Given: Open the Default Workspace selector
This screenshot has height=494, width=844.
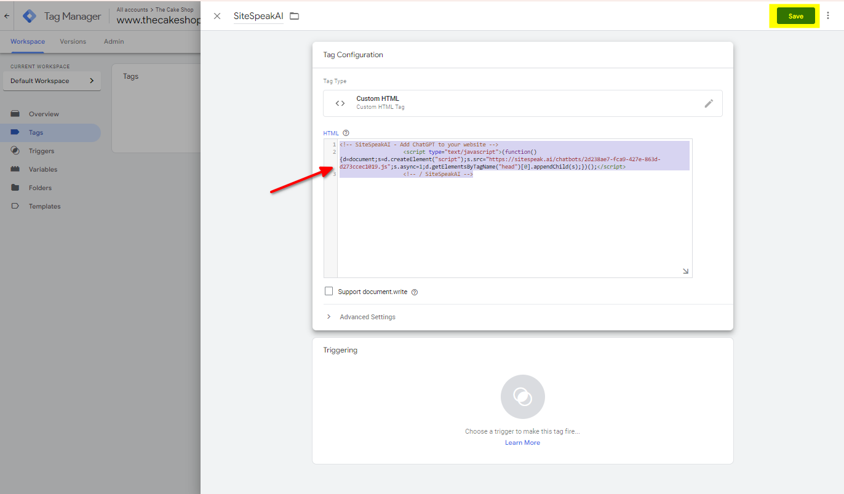Looking at the screenshot, I should (x=52, y=81).
